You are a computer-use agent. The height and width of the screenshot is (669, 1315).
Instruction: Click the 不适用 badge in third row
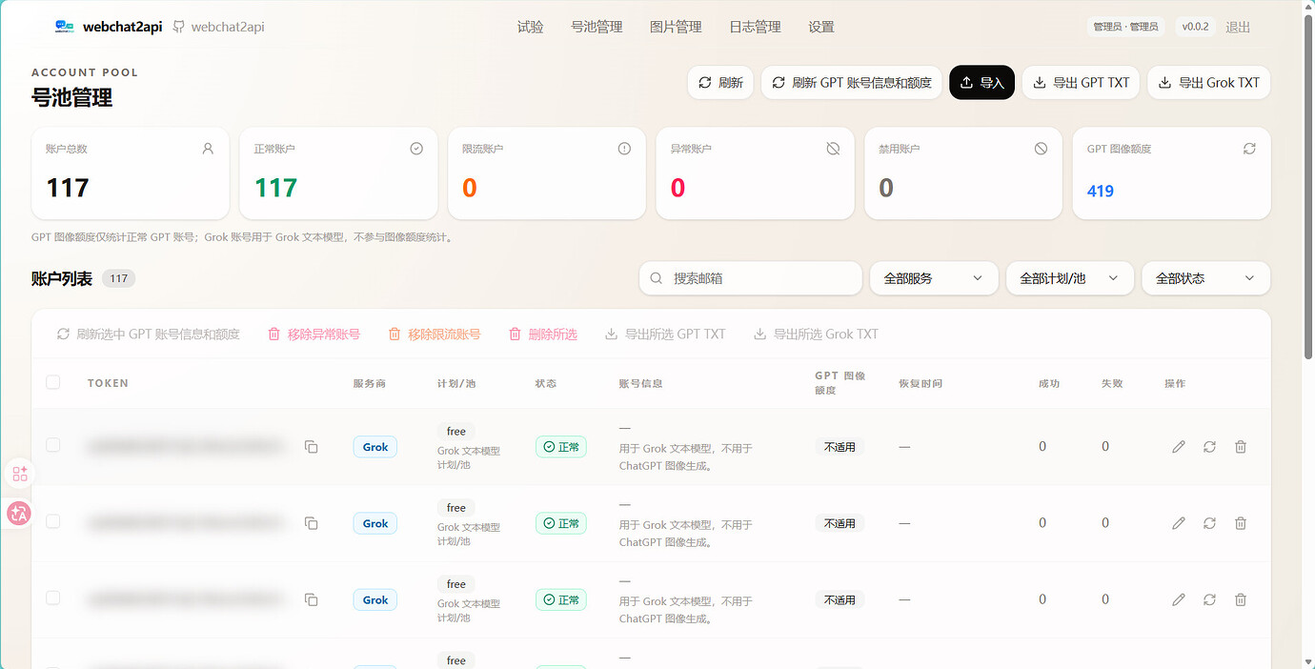[840, 600]
